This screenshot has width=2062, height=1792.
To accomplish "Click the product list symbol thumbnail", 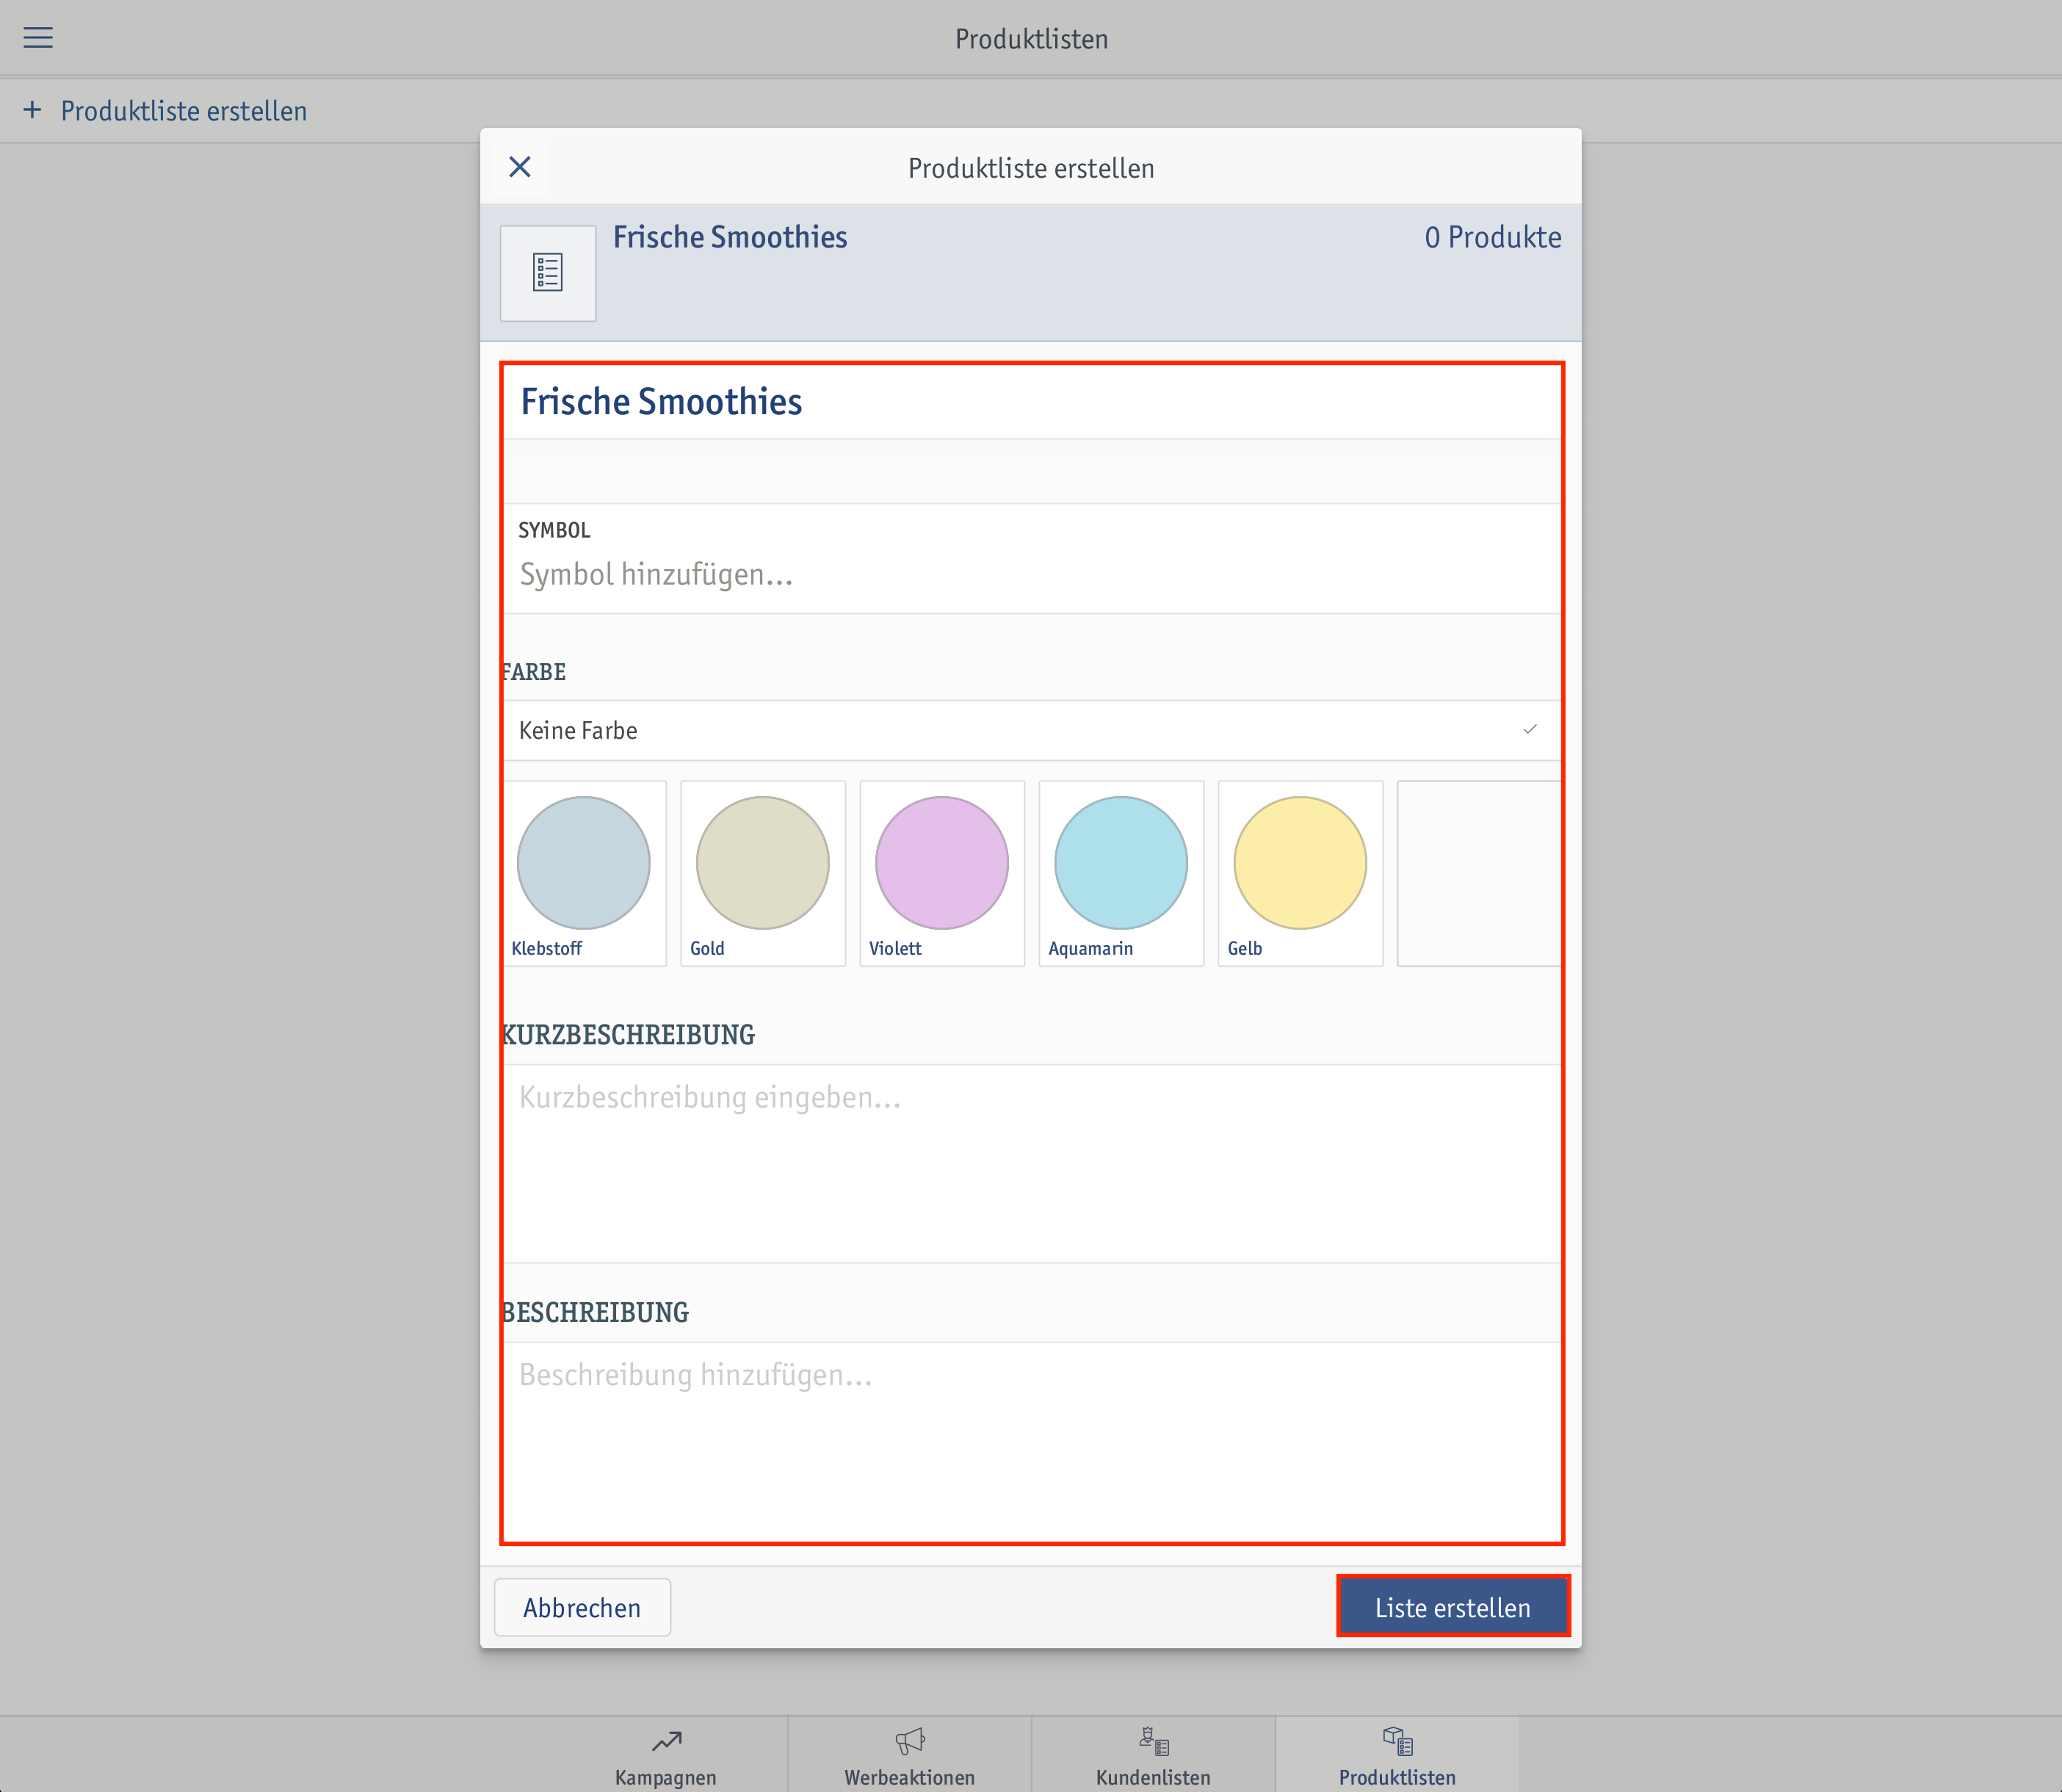I will pyautogui.click(x=548, y=273).
